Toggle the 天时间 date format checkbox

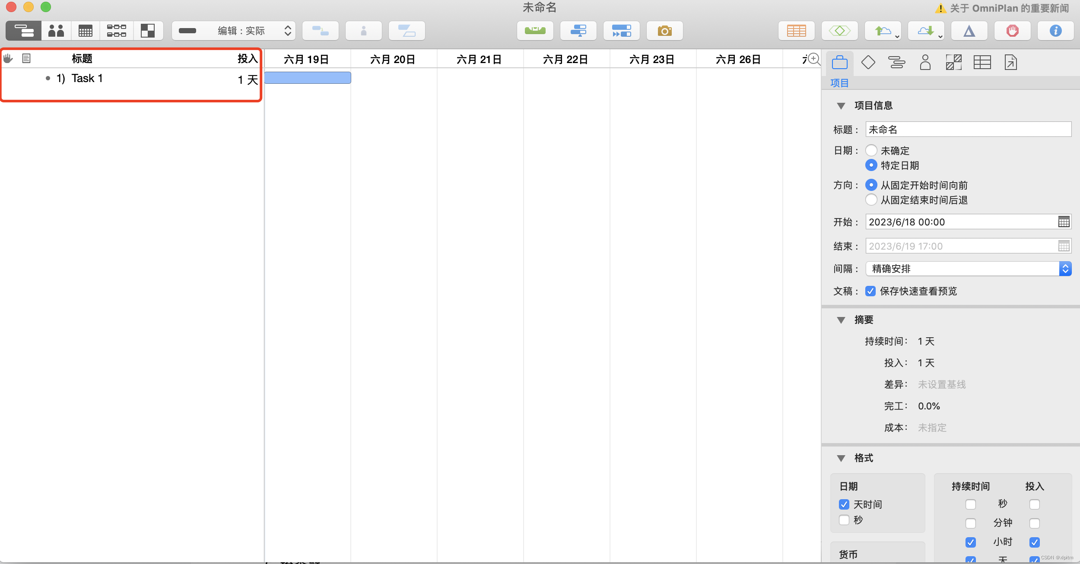pos(844,504)
